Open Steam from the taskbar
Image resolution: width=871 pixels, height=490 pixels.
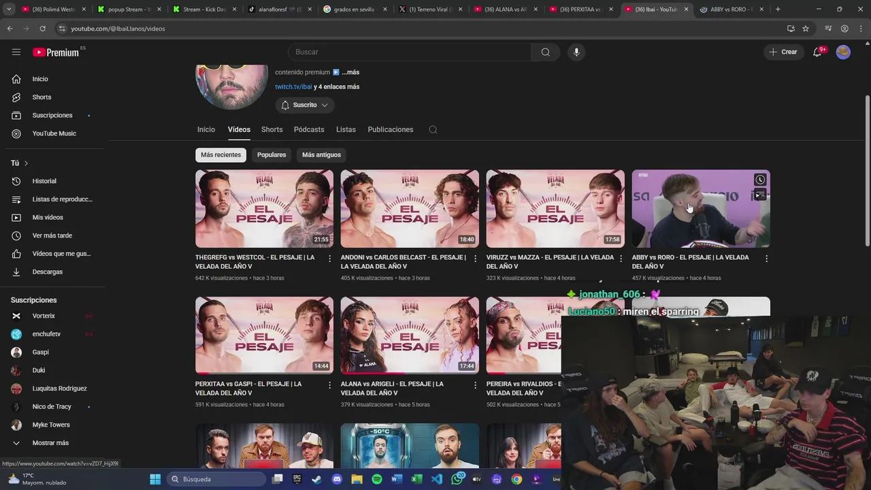click(x=317, y=479)
